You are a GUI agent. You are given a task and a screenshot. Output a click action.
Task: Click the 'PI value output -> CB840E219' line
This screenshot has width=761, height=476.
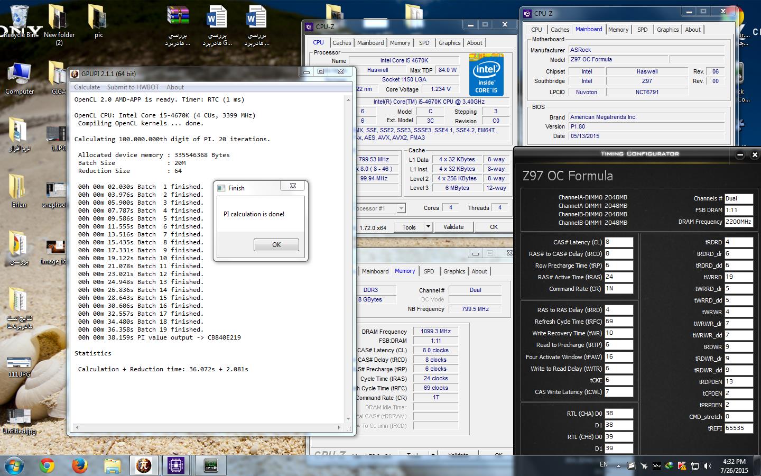160,337
